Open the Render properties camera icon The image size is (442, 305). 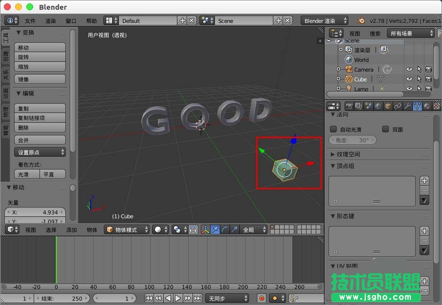pos(349,106)
